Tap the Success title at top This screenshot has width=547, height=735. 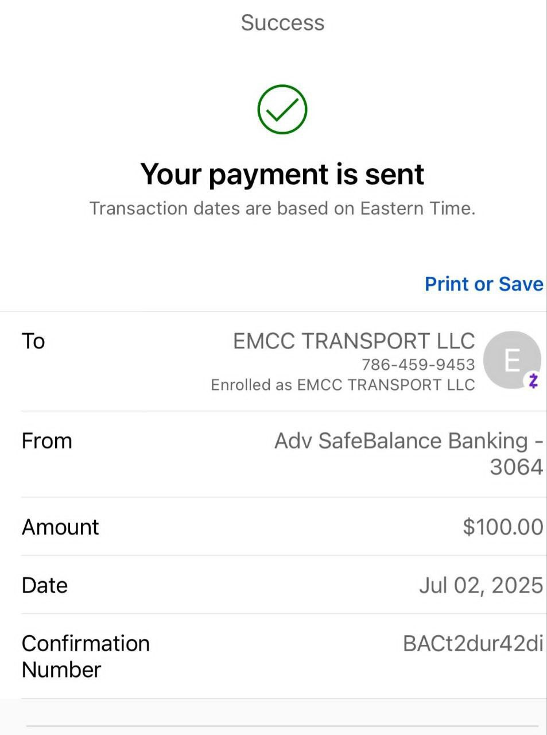pos(282,23)
